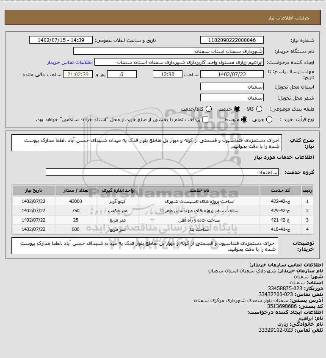
Task: Click the توضیحات خریدار text box
Action: pos(145,246)
